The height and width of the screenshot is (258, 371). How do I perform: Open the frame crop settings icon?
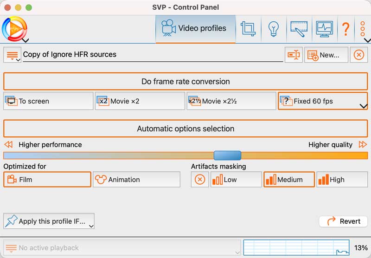(x=249, y=29)
